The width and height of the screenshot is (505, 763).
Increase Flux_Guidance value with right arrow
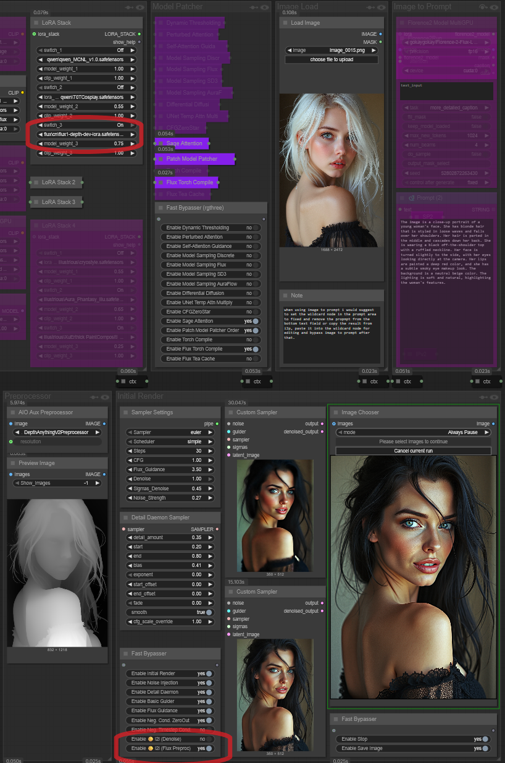tap(211, 470)
